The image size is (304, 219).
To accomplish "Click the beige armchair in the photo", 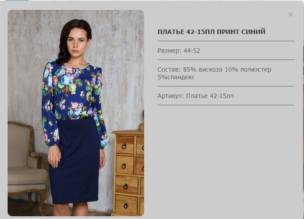I will [x=25, y=167].
